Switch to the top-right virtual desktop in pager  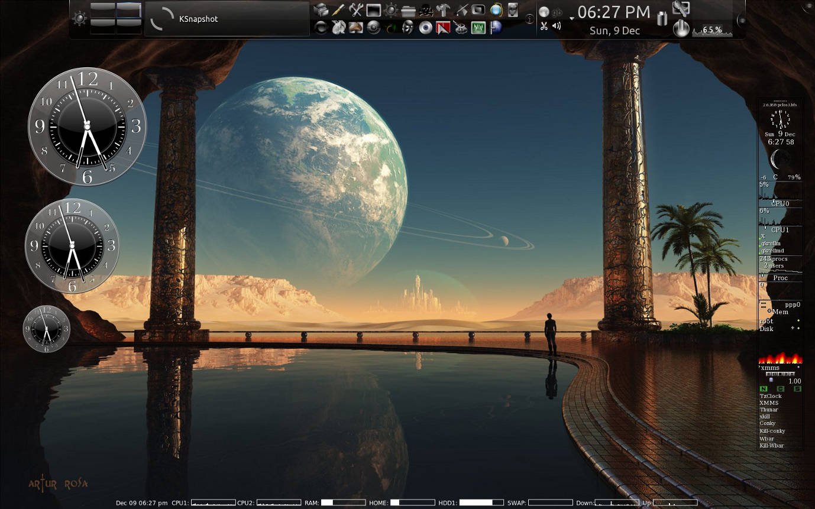(x=128, y=10)
